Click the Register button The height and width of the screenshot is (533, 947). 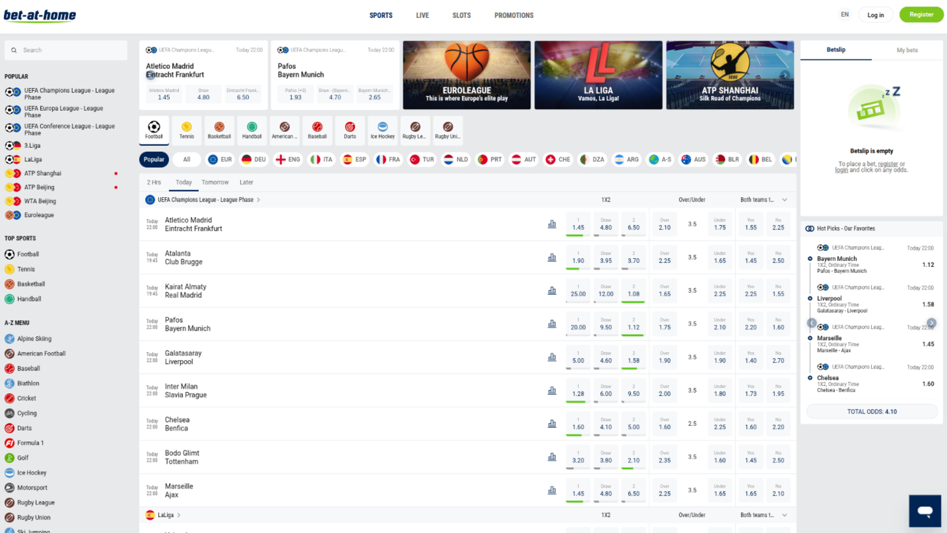921,14
